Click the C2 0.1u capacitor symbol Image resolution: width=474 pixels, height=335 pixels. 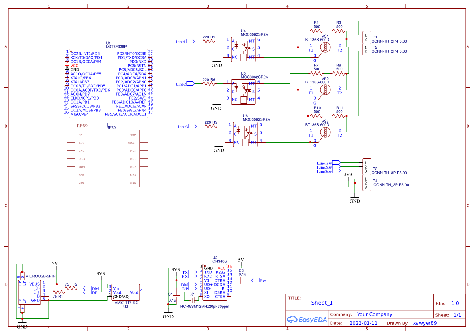click(241, 280)
